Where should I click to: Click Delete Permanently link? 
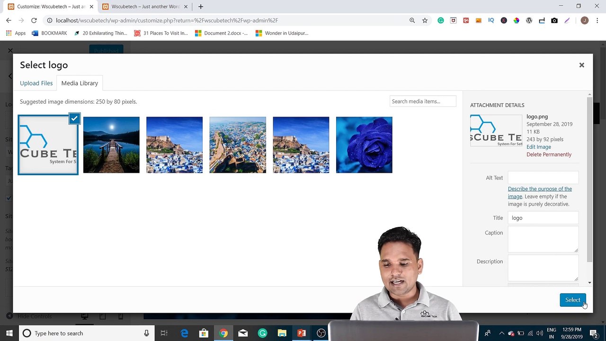(549, 154)
